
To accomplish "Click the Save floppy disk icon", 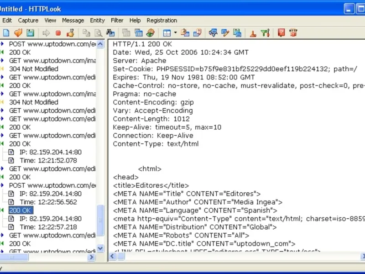I will pyautogui.click(x=30, y=33).
